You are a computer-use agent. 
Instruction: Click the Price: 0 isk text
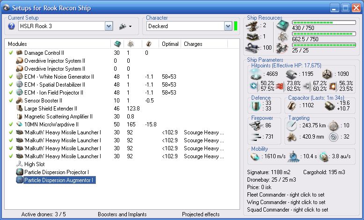coord(259,187)
